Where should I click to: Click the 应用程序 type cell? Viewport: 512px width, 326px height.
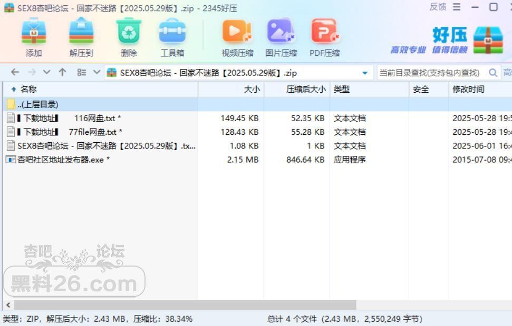click(350, 160)
